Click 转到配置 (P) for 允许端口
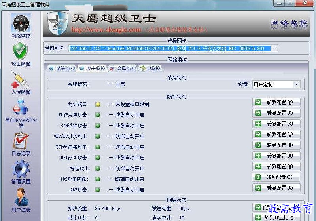This screenshot has width=316, height=221. point(276,102)
